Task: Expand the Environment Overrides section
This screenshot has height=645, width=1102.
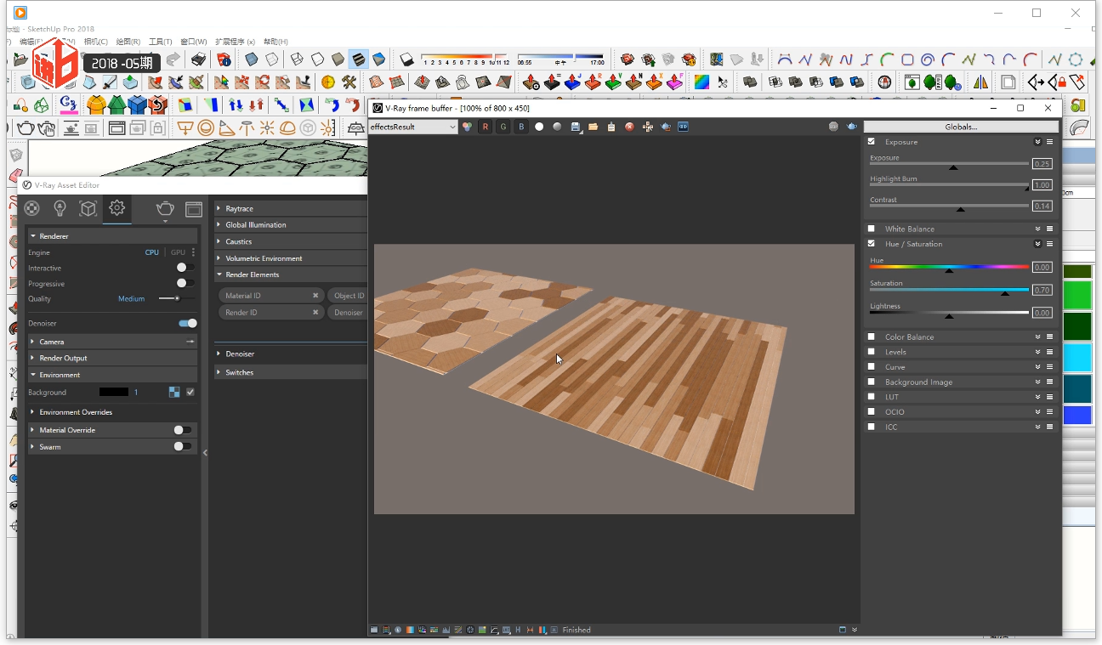Action: point(113,412)
